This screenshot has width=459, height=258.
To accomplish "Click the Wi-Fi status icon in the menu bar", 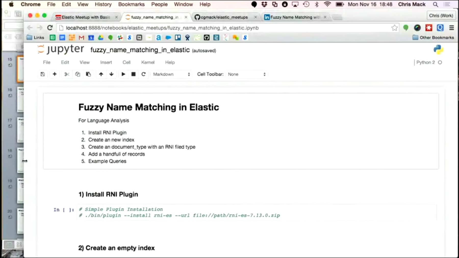I will [327, 4].
